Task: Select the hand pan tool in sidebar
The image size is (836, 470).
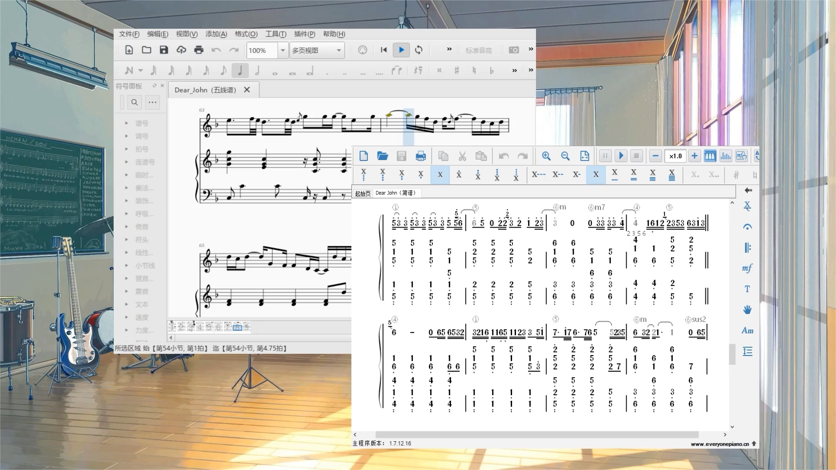Action: pos(747,310)
